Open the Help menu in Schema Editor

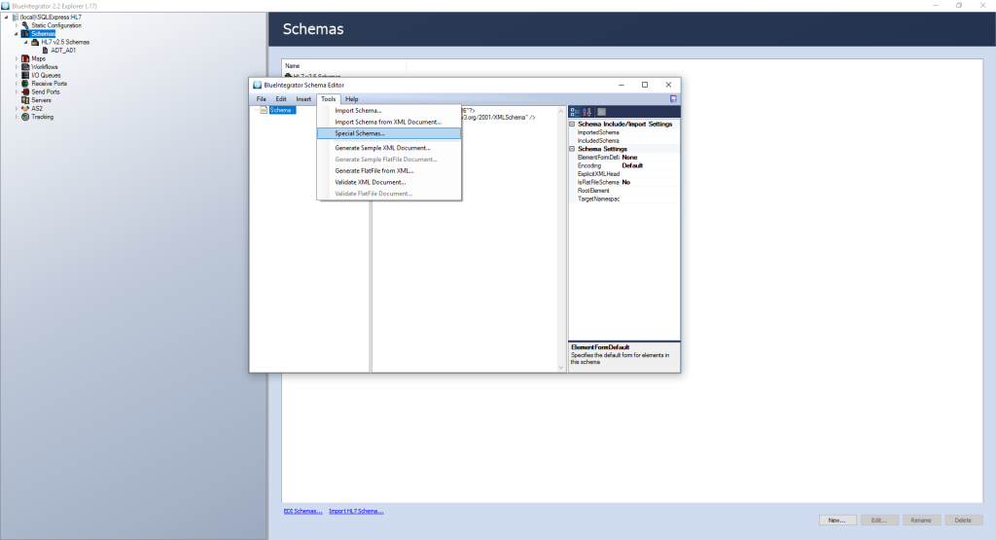coord(352,99)
